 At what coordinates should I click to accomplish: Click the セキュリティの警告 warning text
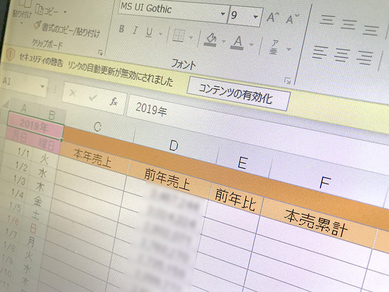(x=41, y=59)
